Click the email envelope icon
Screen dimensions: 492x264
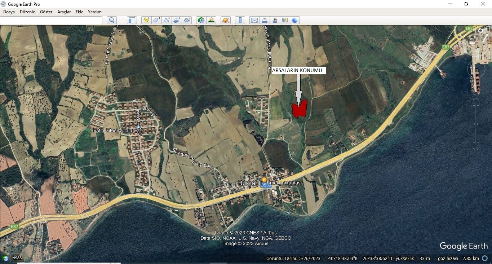point(254,20)
